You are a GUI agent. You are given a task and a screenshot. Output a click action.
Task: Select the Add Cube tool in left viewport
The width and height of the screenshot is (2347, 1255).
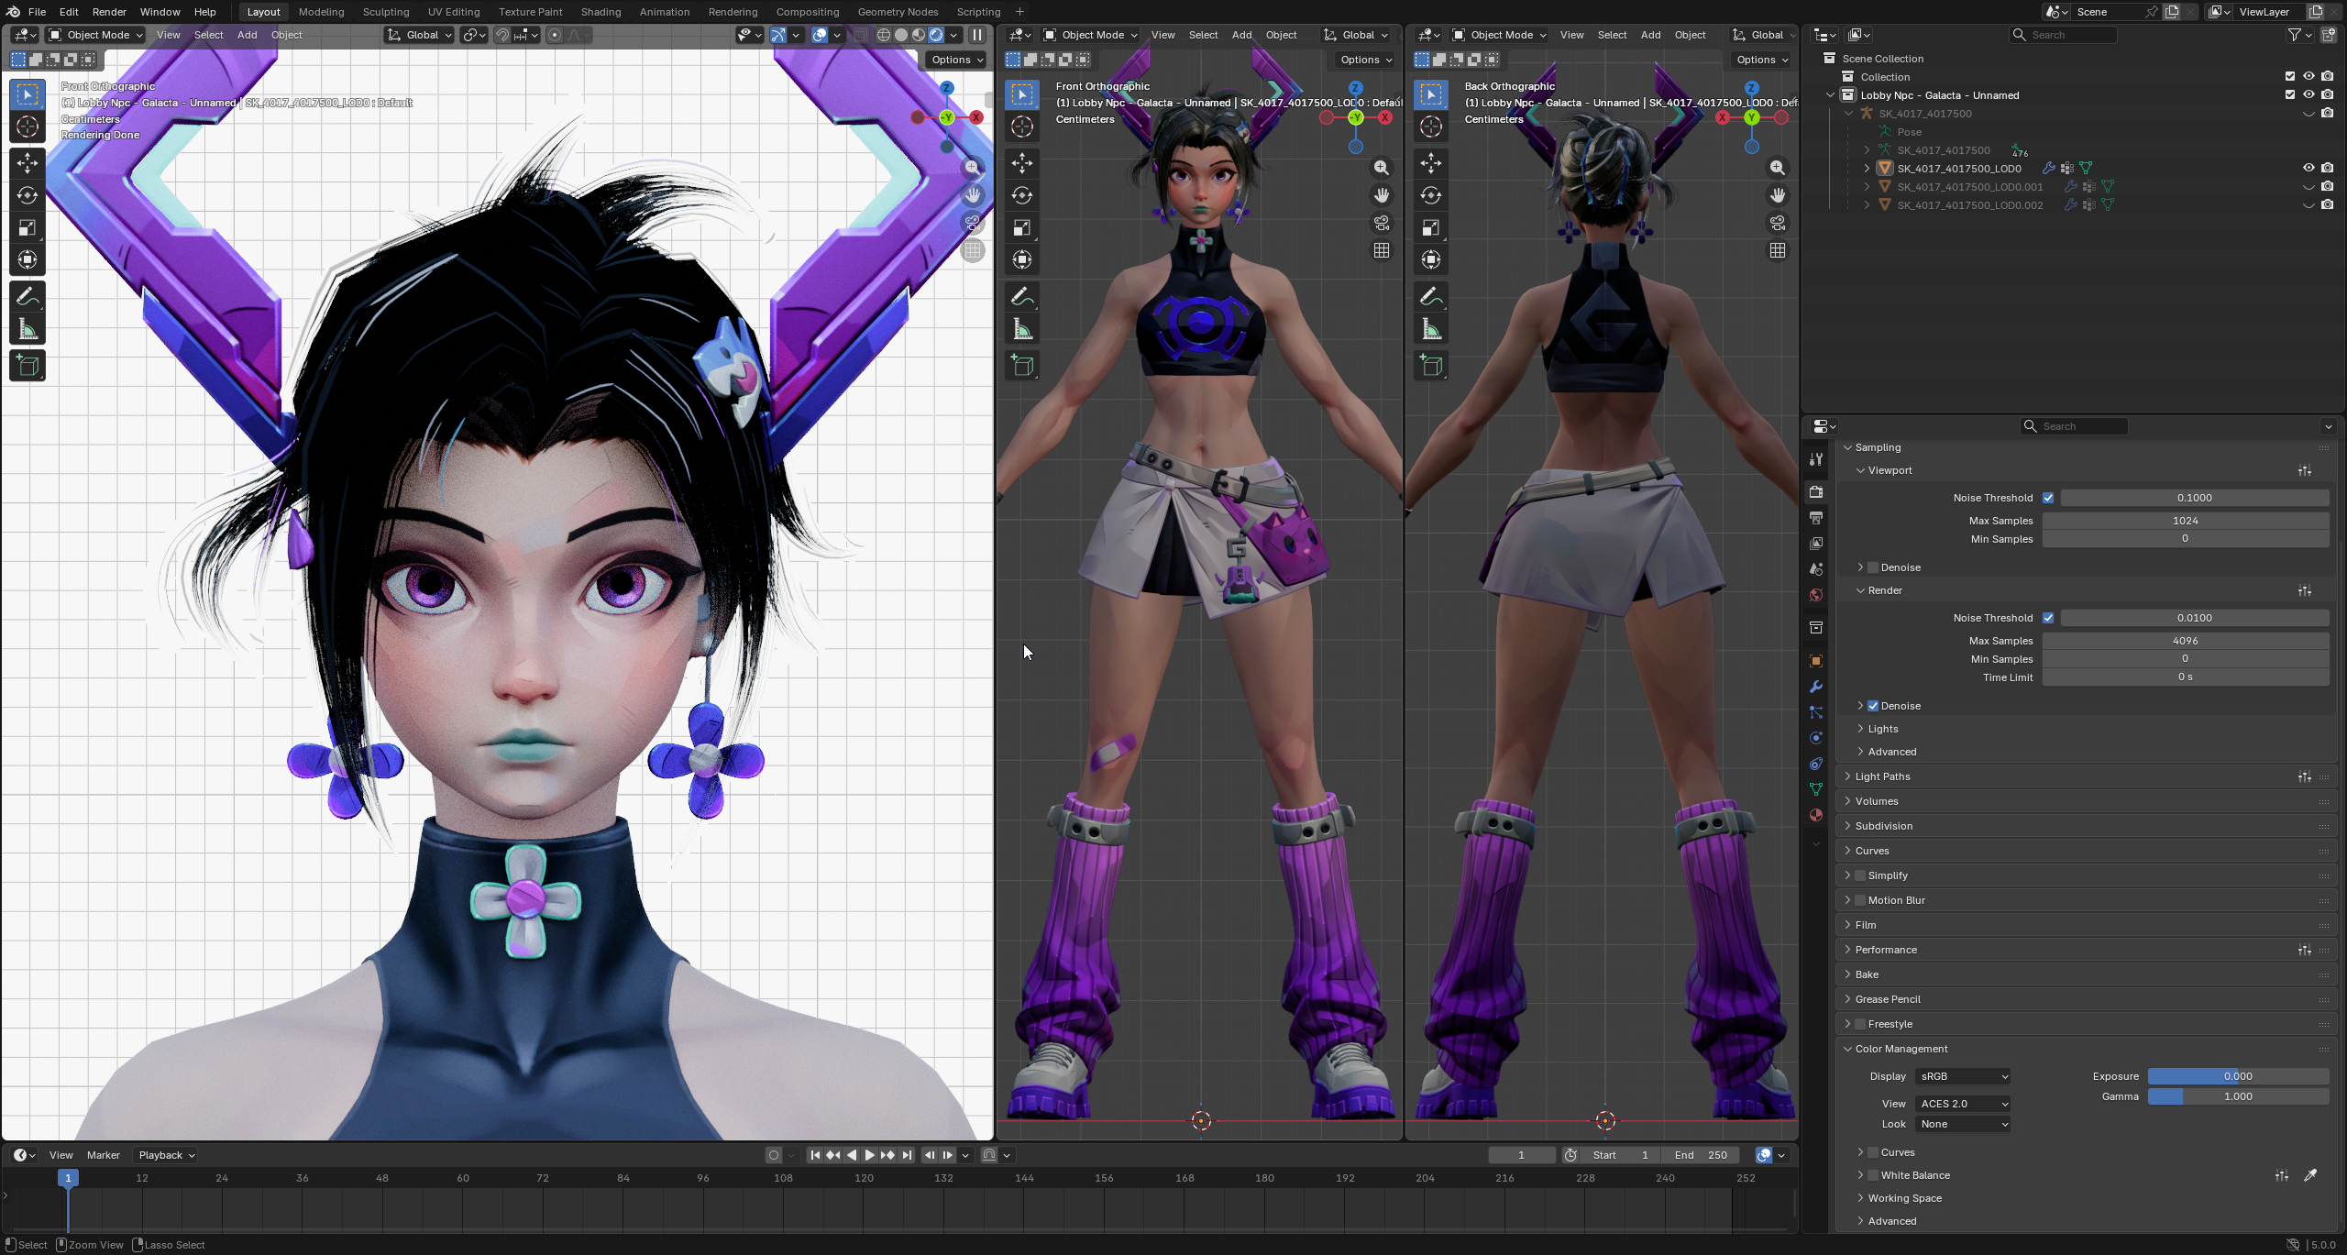(x=28, y=366)
